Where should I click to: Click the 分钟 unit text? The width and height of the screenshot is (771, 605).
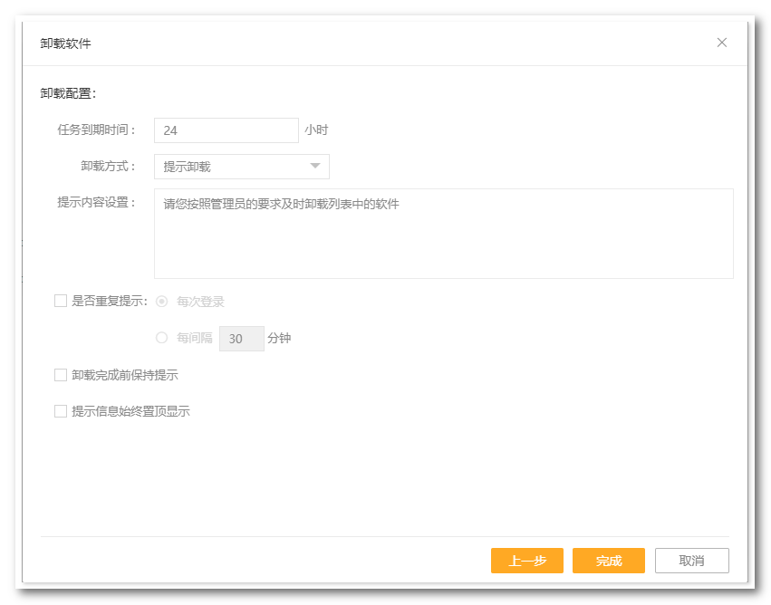point(279,339)
